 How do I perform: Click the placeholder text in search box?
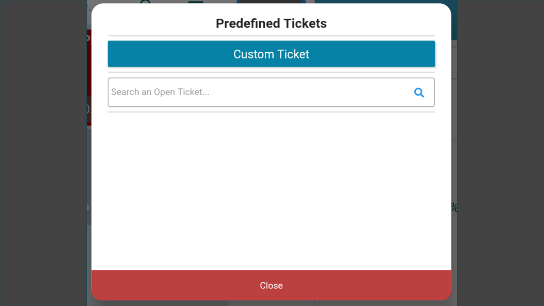click(160, 92)
